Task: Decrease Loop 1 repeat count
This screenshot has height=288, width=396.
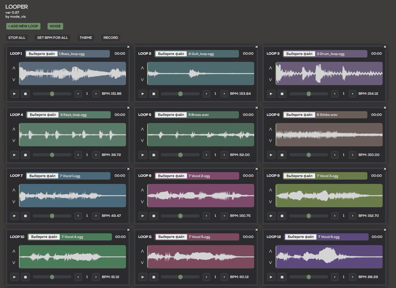Action: coord(78,94)
